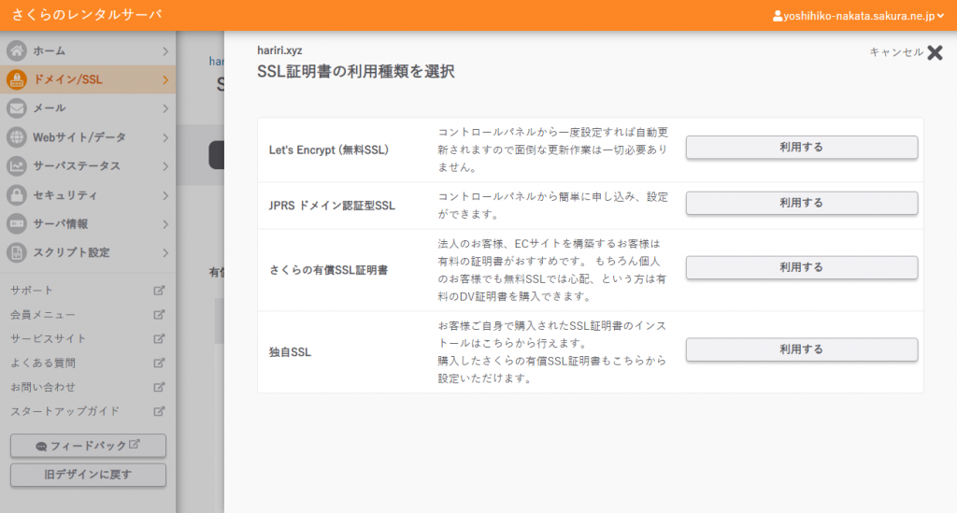The image size is (957, 513).
Task: Expand the ホーム menu chevron
Action: [x=165, y=51]
